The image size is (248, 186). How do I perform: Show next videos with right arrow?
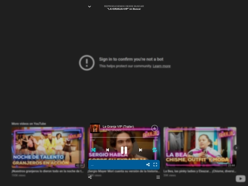tap(237, 148)
